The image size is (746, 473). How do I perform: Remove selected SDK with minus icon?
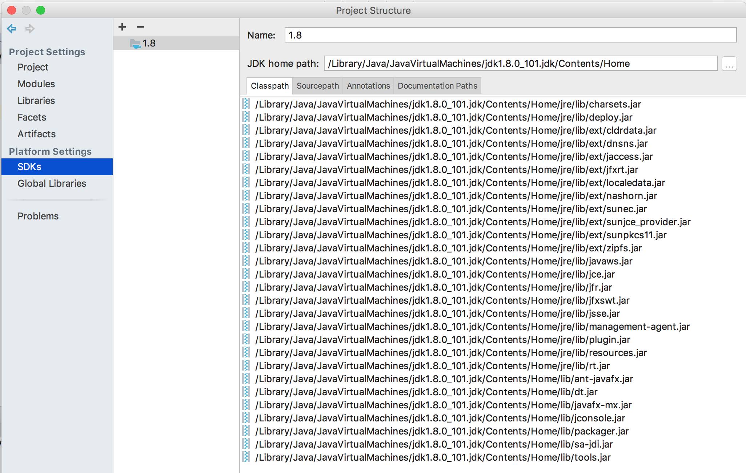click(140, 27)
